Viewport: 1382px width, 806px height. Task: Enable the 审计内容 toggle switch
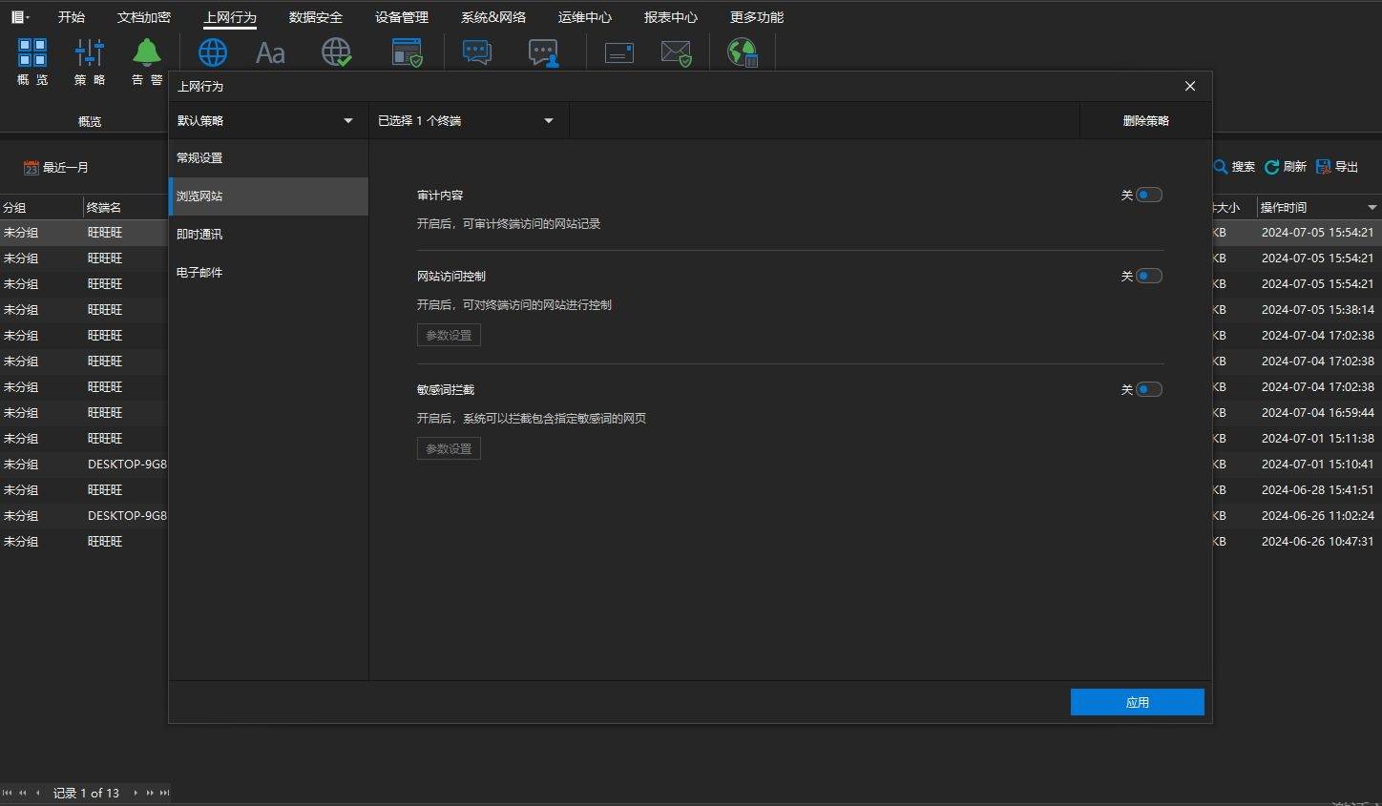click(x=1148, y=196)
